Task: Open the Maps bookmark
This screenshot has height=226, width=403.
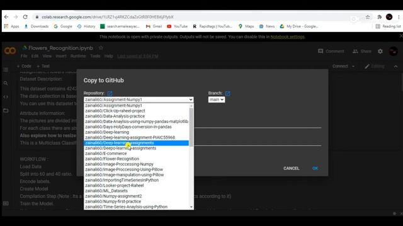Action: pyautogui.click(x=246, y=26)
